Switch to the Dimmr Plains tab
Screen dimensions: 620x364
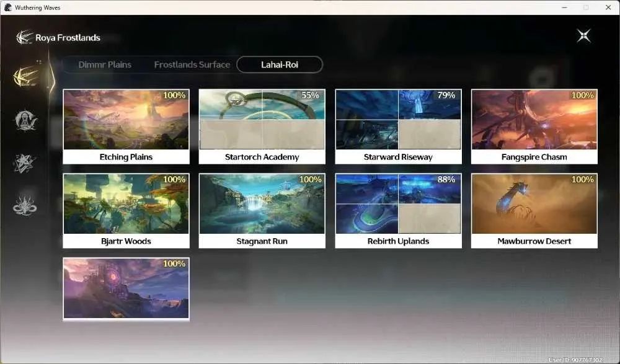tap(105, 64)
